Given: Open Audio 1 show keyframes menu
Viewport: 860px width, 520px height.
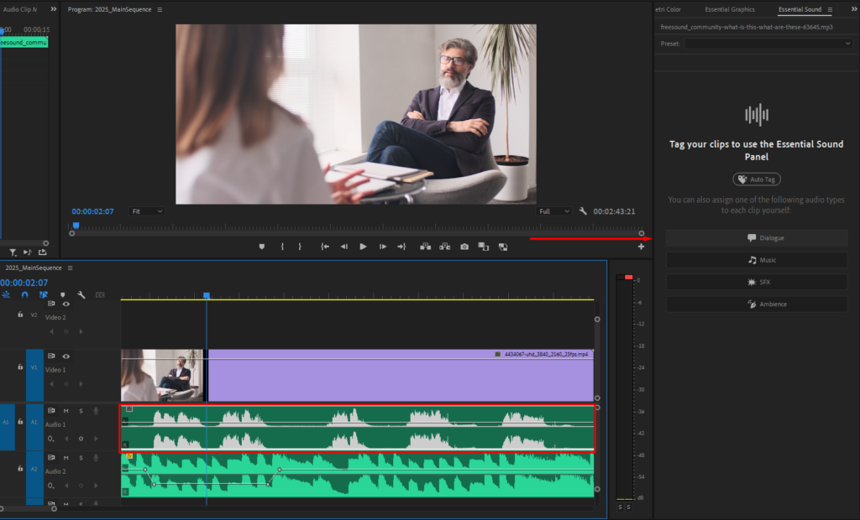Looking at the screenshot, I should pyautogui.click(x=51, y=439).
